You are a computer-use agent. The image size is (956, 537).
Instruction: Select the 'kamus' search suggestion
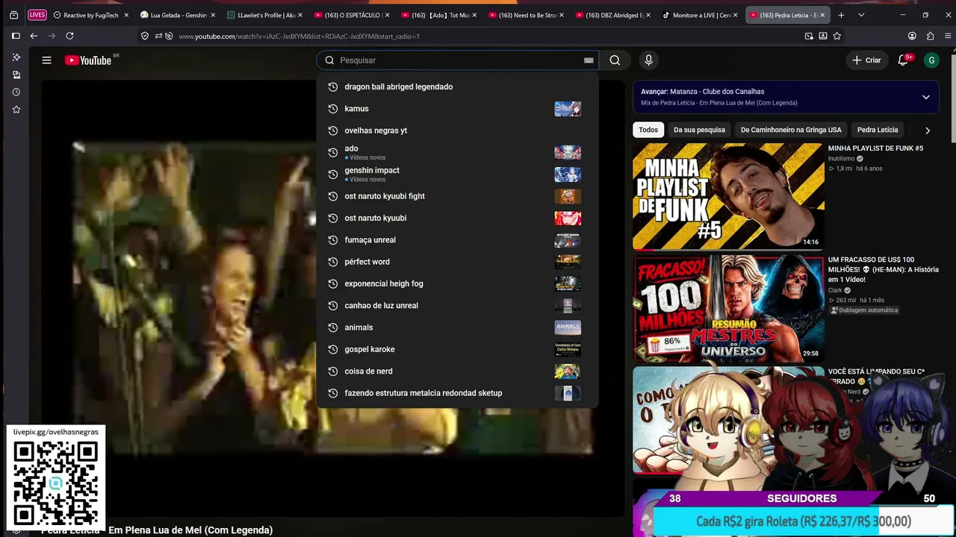click(457, 109)
